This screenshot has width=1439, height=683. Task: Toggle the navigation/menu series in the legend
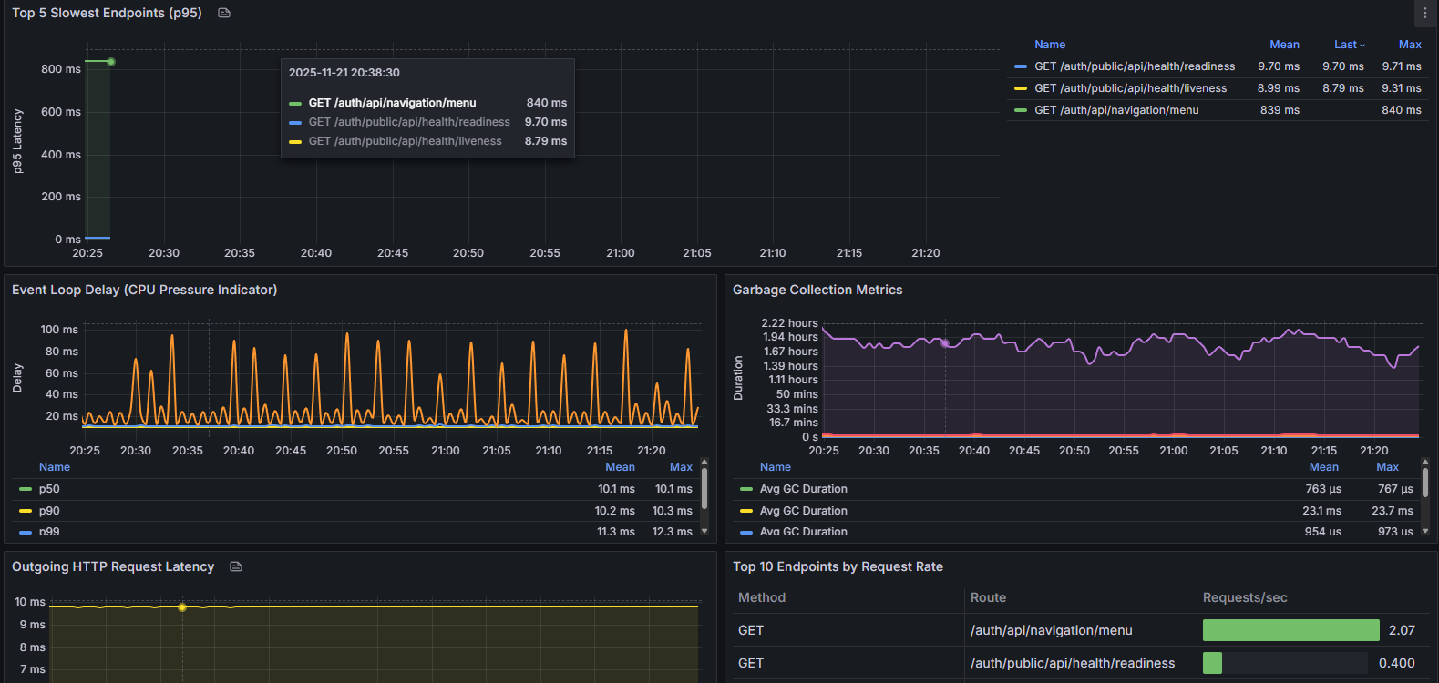pyautogui.click(x=1116, y=110)
